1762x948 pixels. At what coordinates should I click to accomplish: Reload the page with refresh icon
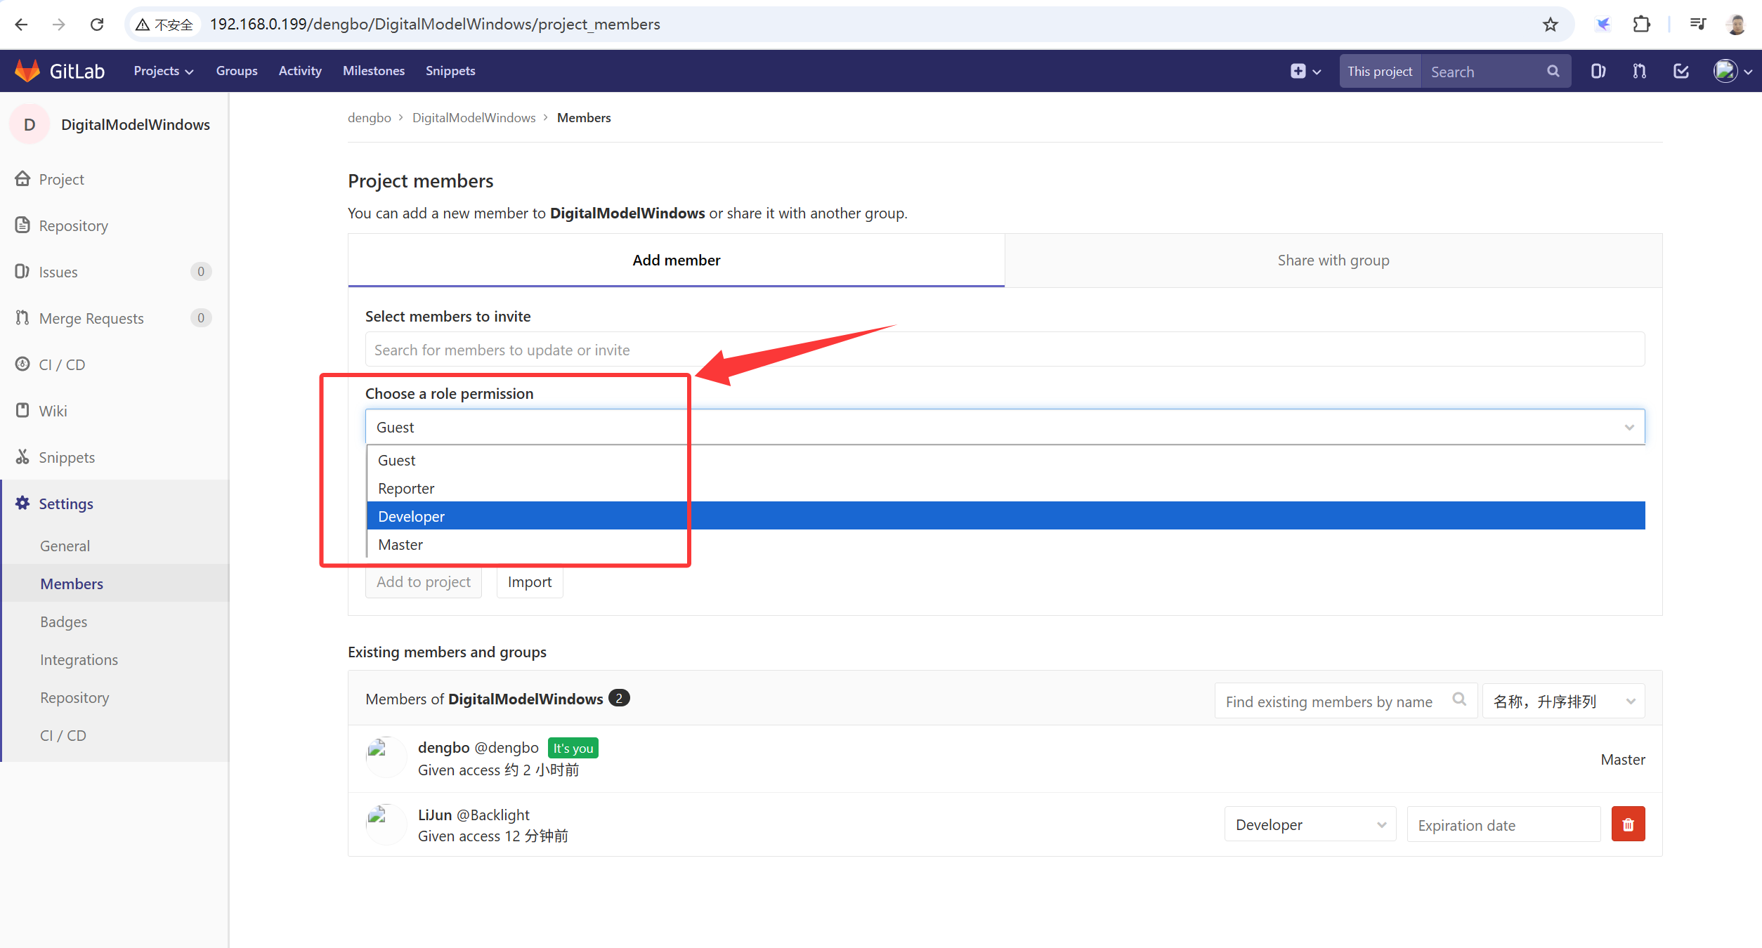click(97, 25)
